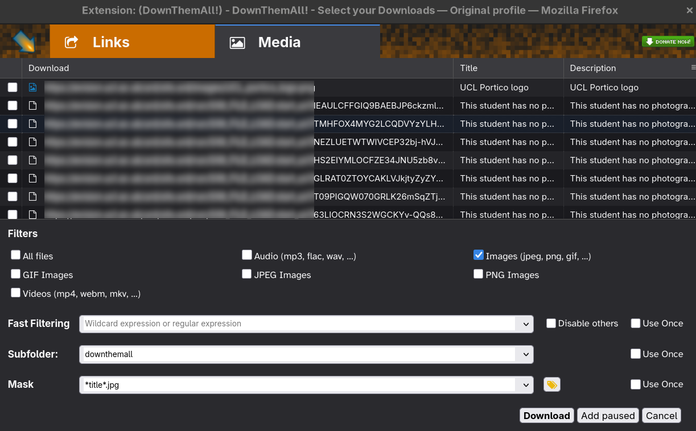696x431 pixels.
Task: Open the tags helper beside the Mask field
Action: point(551,384)
